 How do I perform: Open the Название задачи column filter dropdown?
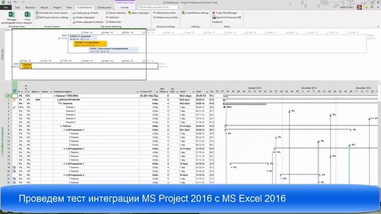click(138, 92)
